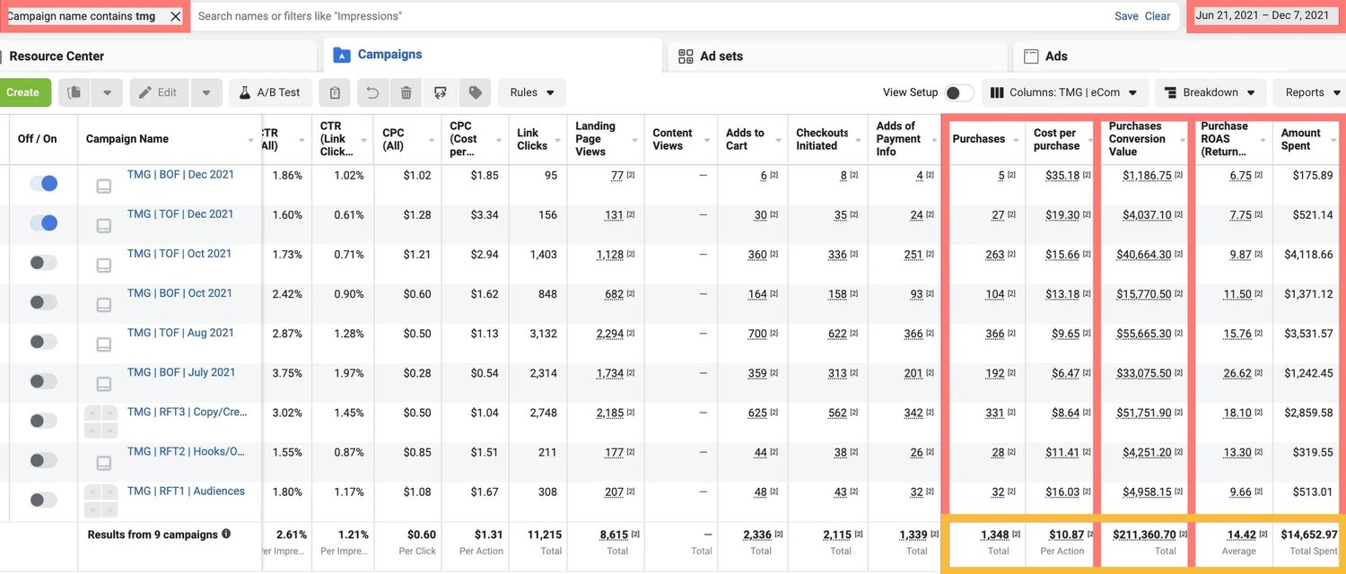The height and width of the screenshot is (574, 1346).
Task: Click the A/B Test flask button
Action: (x=270, y=92)
